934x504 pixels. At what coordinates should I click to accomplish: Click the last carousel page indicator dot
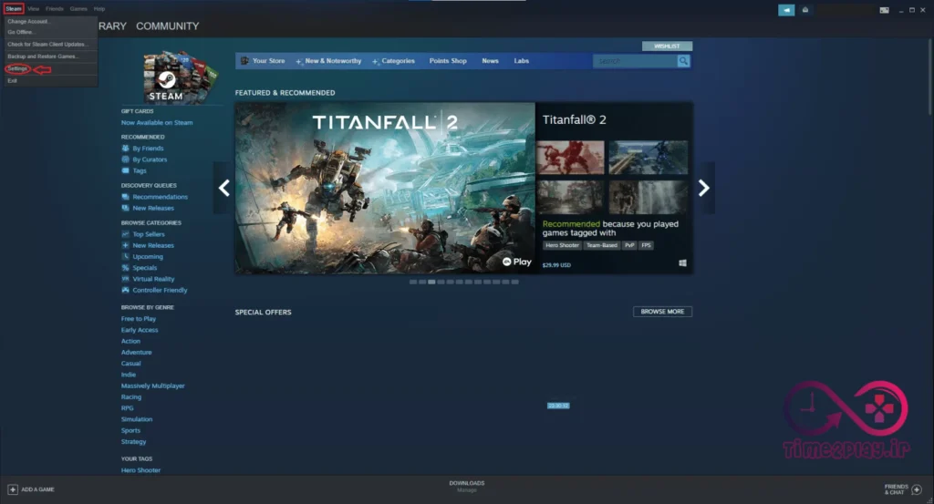(515, 282)
